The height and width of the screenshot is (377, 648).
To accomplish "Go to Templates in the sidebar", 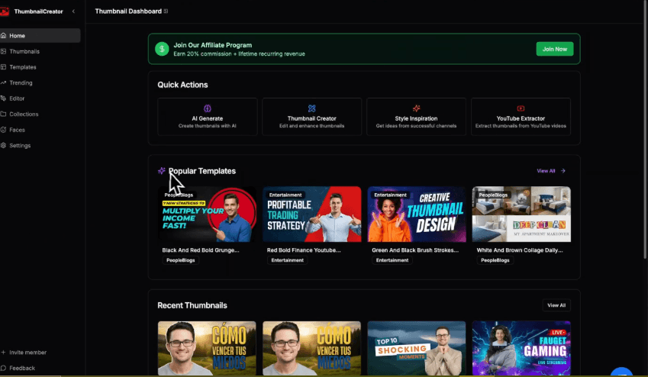I will pyautogui.click(x=23, y=67).
